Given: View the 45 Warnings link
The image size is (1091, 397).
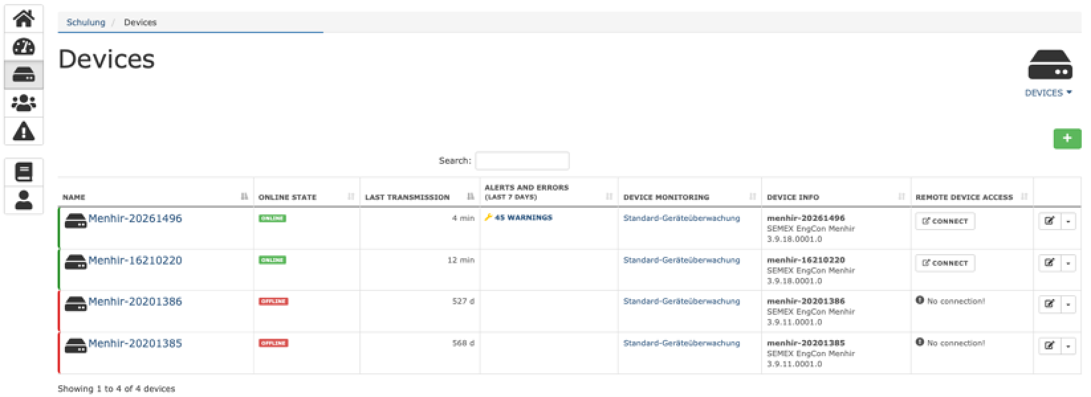Looking at the screenshot, I should (522, 218).
